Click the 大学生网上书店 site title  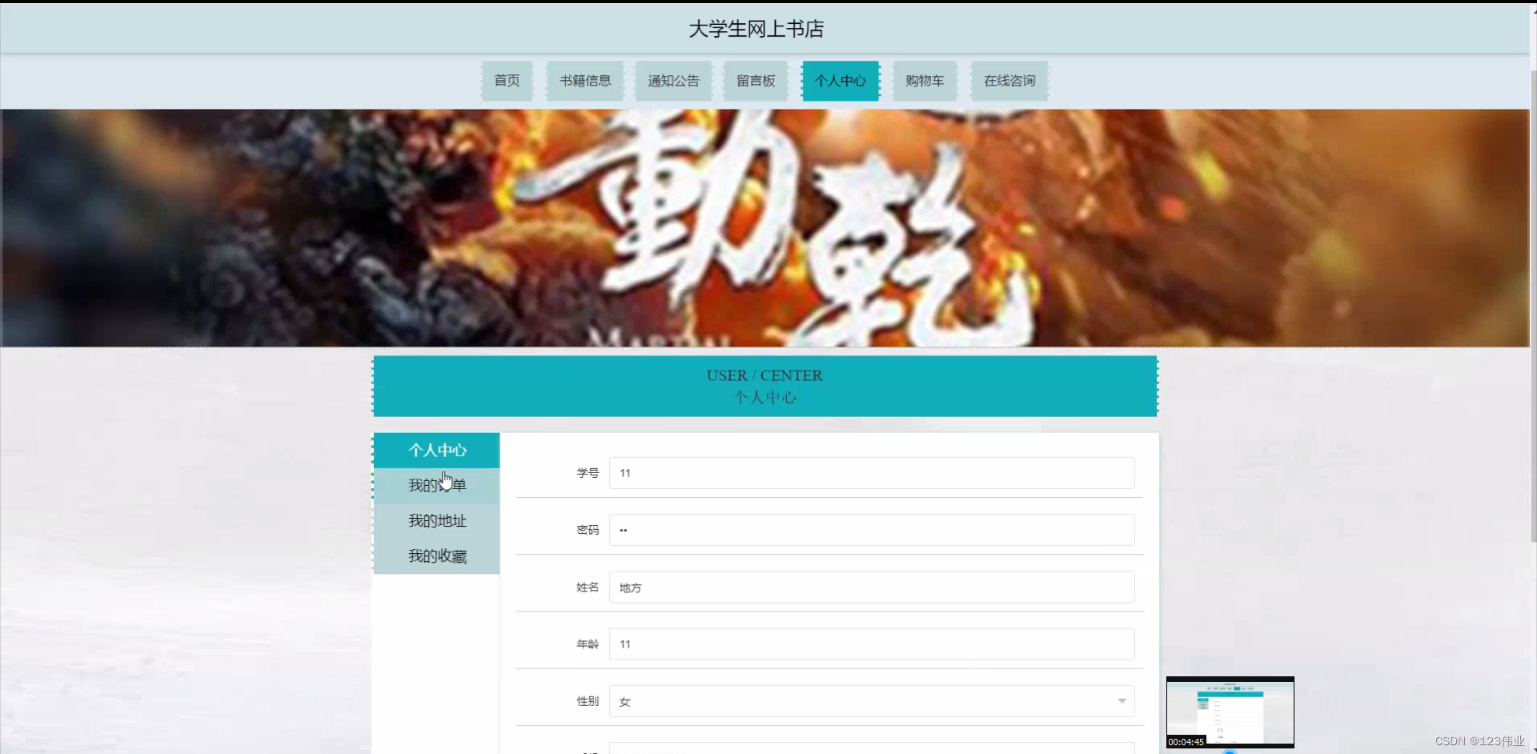pos(755,29)
